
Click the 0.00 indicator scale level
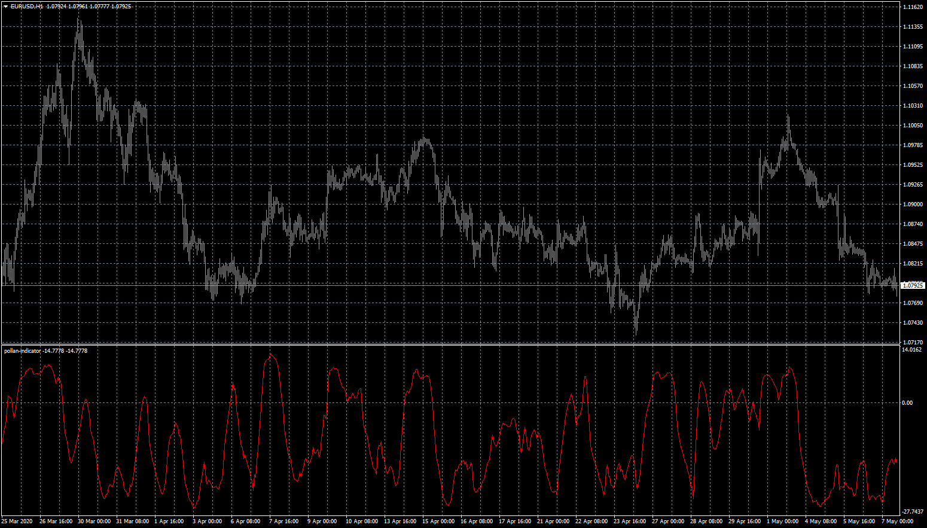(x=908, y=403)
